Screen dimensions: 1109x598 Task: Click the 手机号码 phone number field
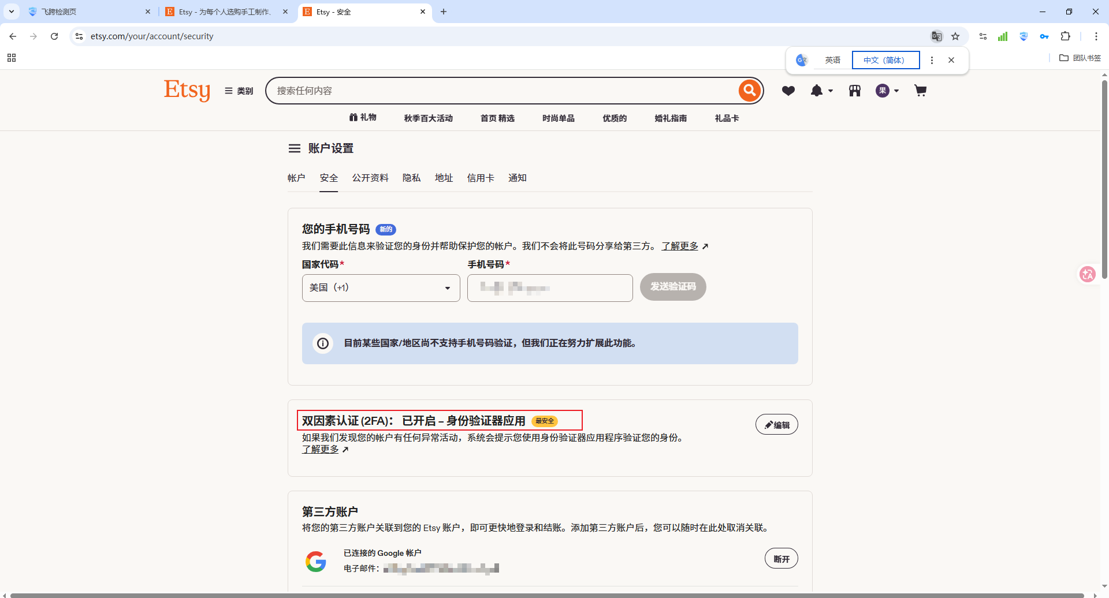point(550,287)
